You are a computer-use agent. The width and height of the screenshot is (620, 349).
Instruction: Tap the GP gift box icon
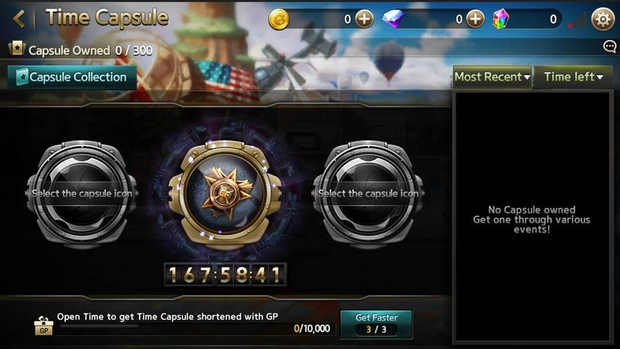point(44,325)
